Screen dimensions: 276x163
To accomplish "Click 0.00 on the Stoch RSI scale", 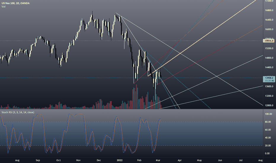I will (267, 154).
